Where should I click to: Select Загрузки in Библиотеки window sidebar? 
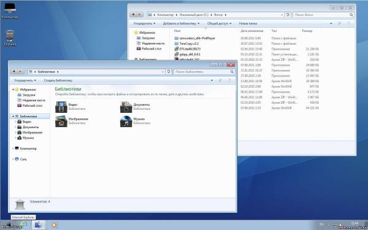[26, 95]
